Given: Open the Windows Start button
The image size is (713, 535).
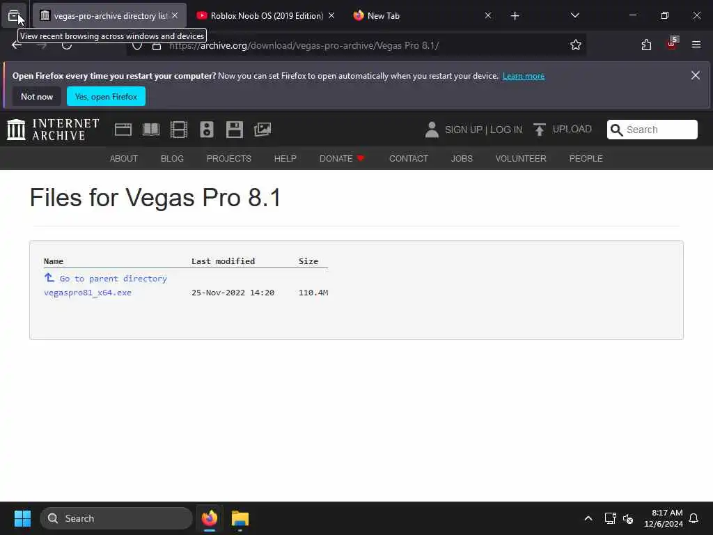Looking at the screenshot, I should pos(22,518).
